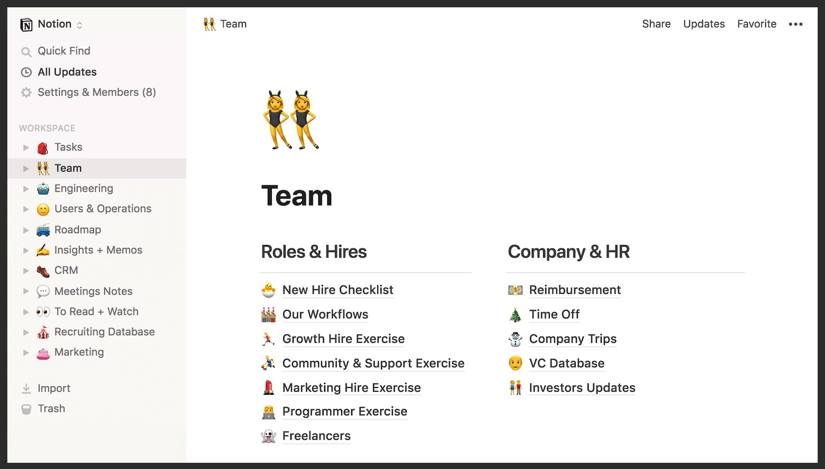Expand the Engineering page disclosure triangle
The height and width of the screenshot is (469, 825).
click(26, 189)
